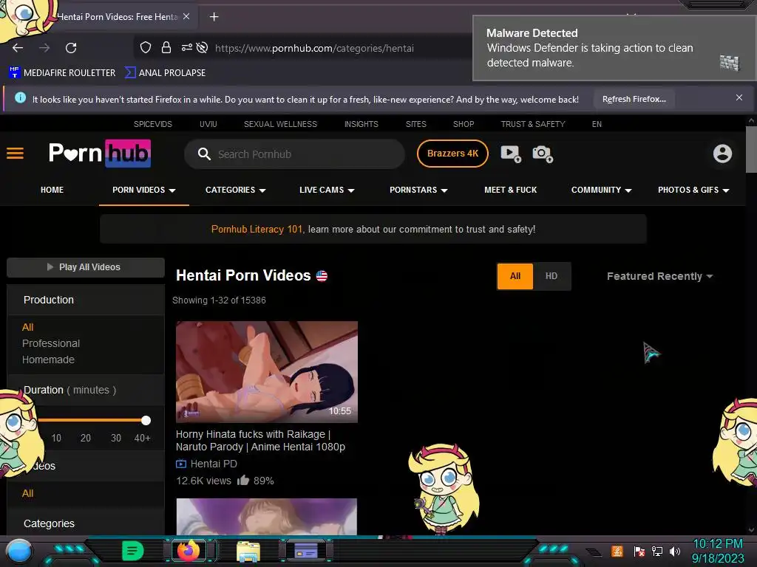The width and height of the screenshot is (757, 567).
Task: Close the current browser tab
Action: click(x=186, y=16)
